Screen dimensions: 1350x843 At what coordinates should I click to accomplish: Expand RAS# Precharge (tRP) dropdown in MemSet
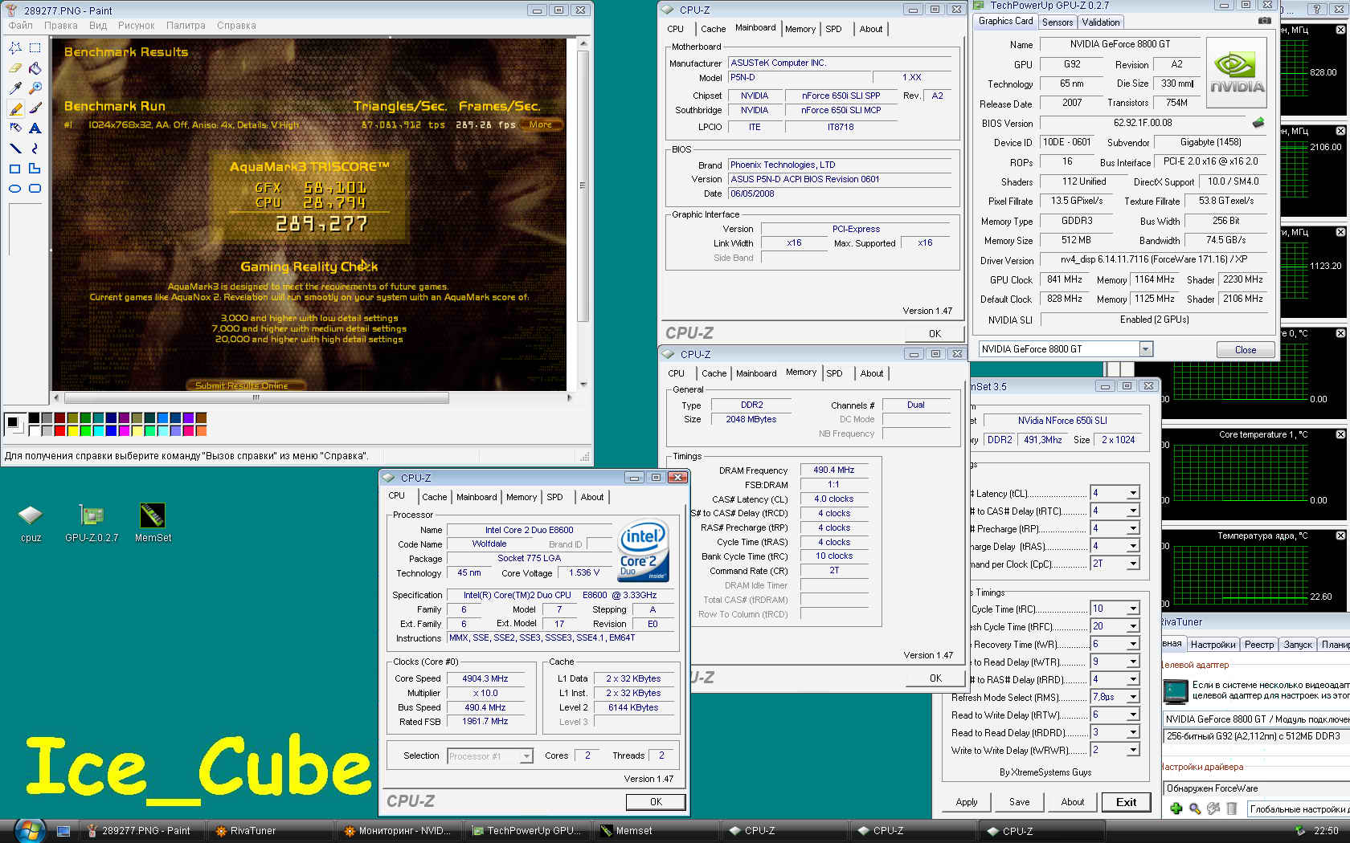point(1133,528)
